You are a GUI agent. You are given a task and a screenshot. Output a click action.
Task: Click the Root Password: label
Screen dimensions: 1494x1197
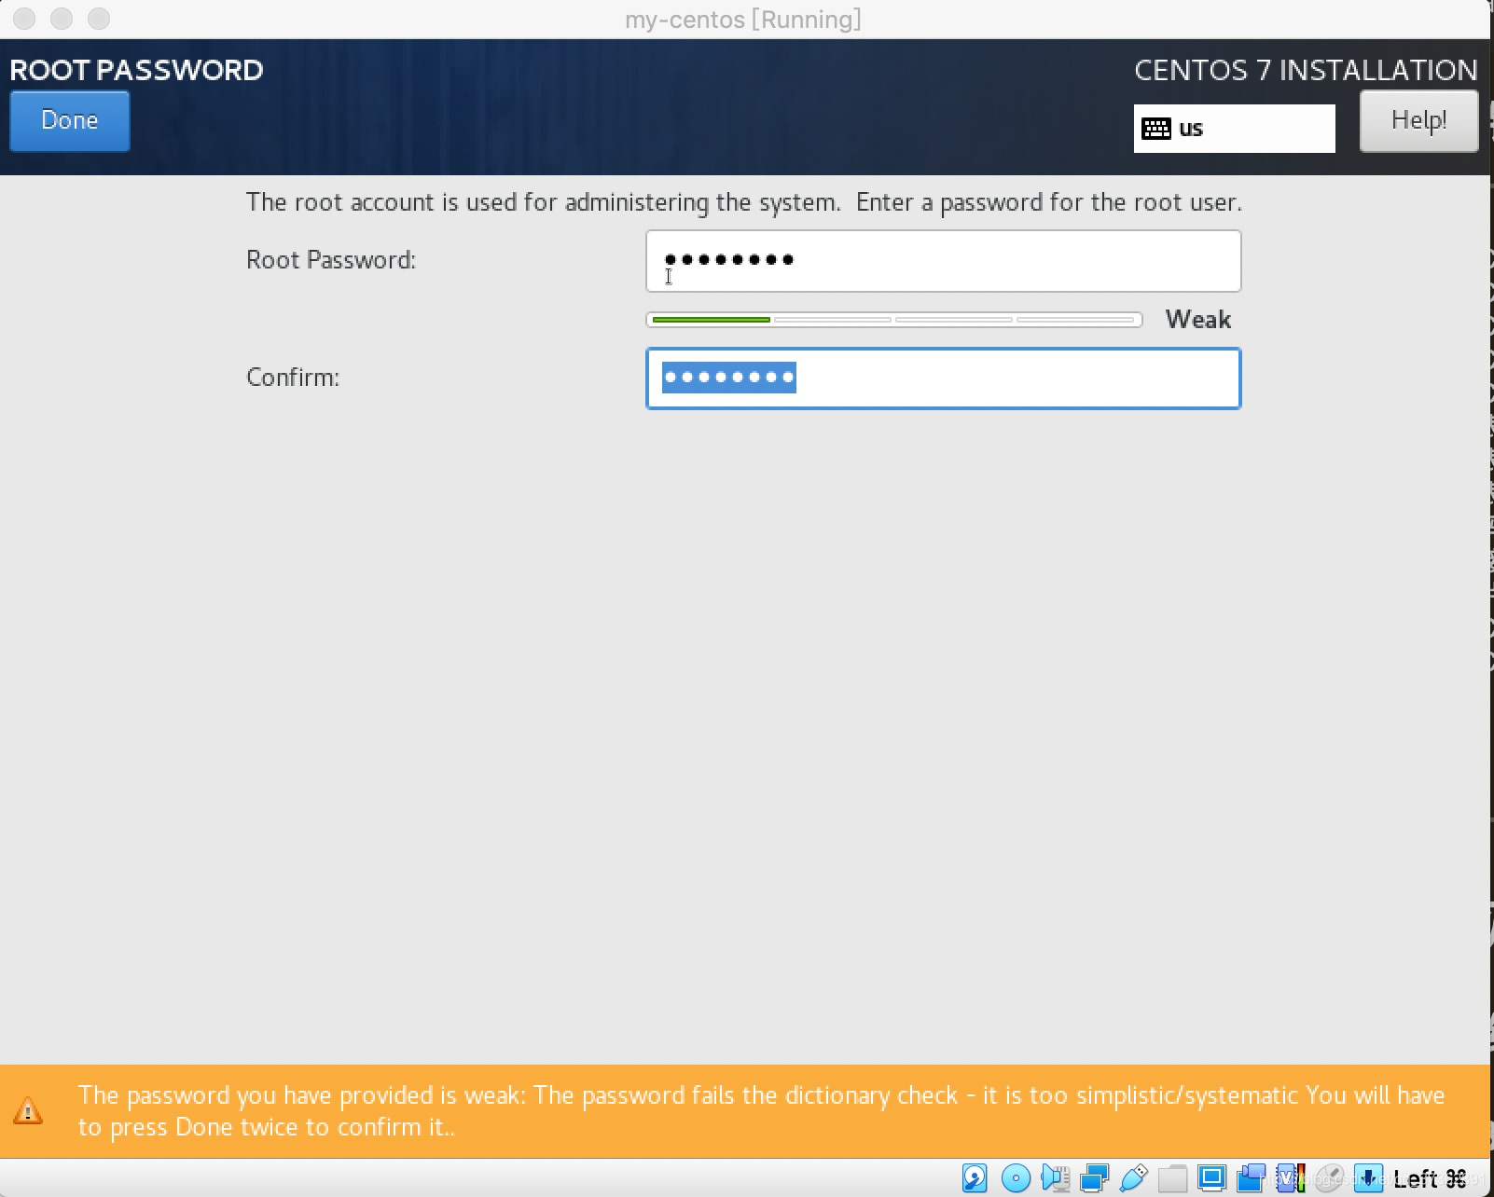pyautogui.click(x=331, y=260)
